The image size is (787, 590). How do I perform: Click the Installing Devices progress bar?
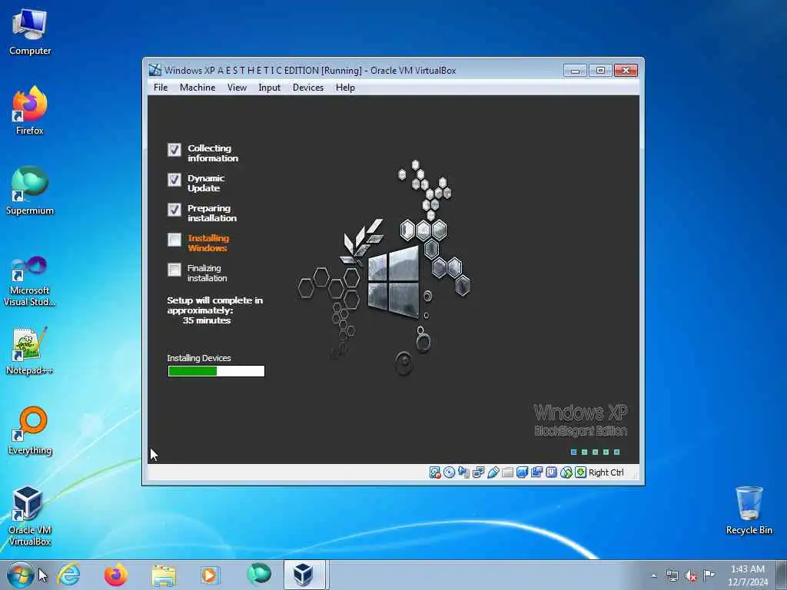pyautogui.click(x=216, y=371)
